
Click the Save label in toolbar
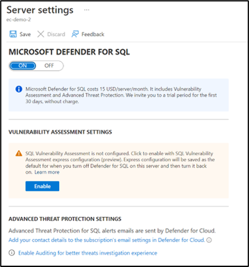(25, 34)
